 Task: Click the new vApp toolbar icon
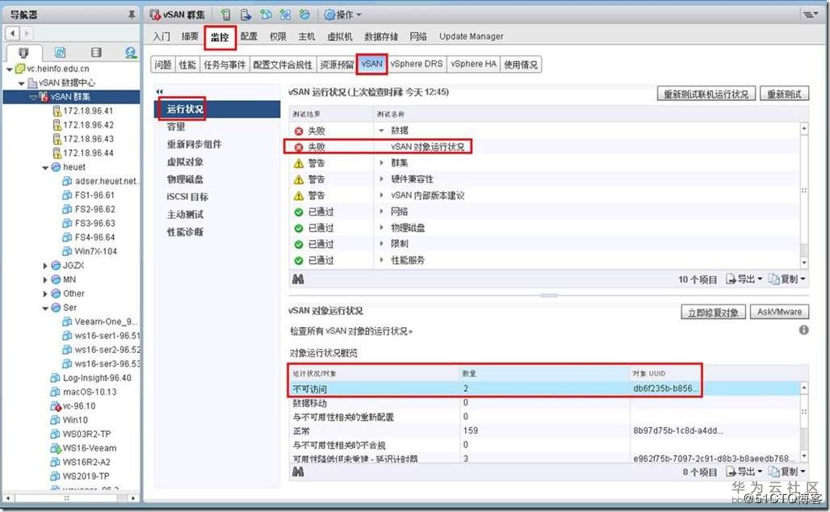[x=285, y=15]
